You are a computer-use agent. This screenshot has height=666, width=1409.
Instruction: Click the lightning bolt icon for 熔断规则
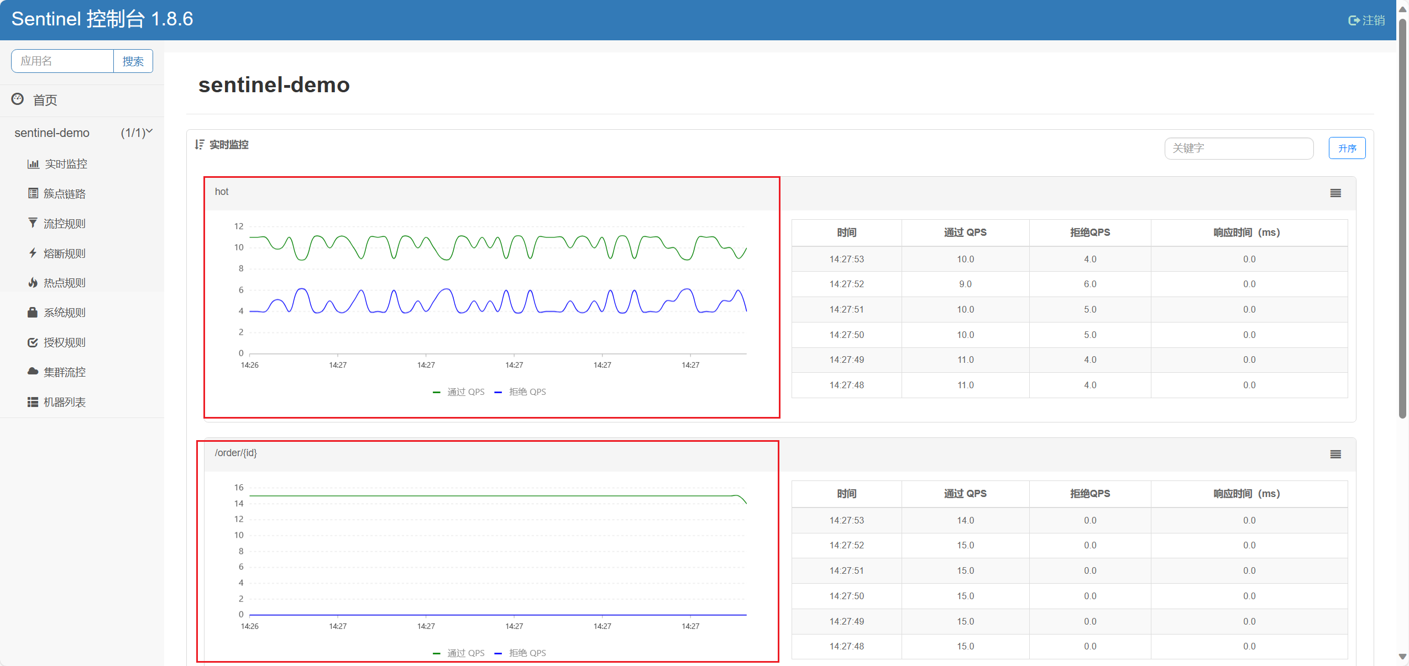click(x=33, y=253)
